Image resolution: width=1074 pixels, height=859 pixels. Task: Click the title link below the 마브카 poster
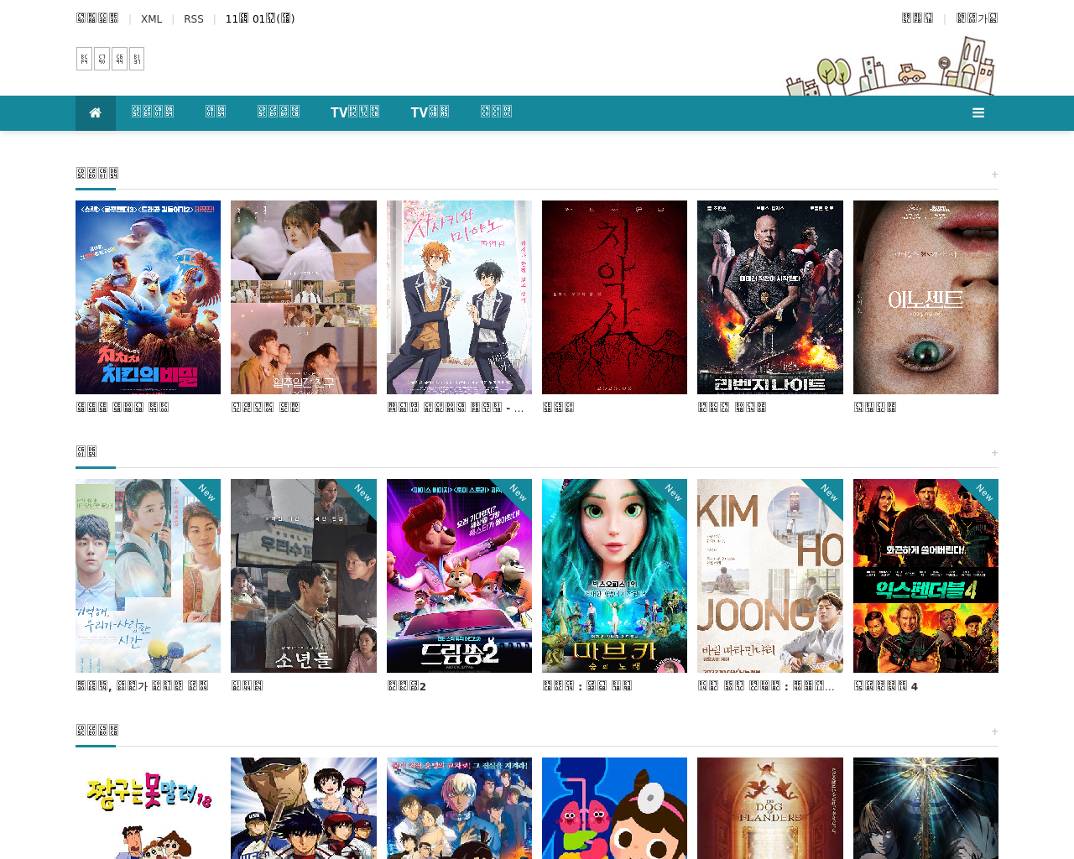coord(587,685)
